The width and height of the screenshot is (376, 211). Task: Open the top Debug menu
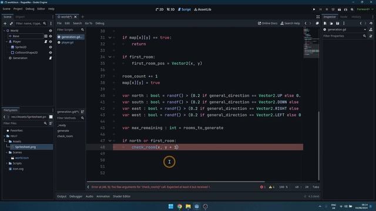pos(30,9)
